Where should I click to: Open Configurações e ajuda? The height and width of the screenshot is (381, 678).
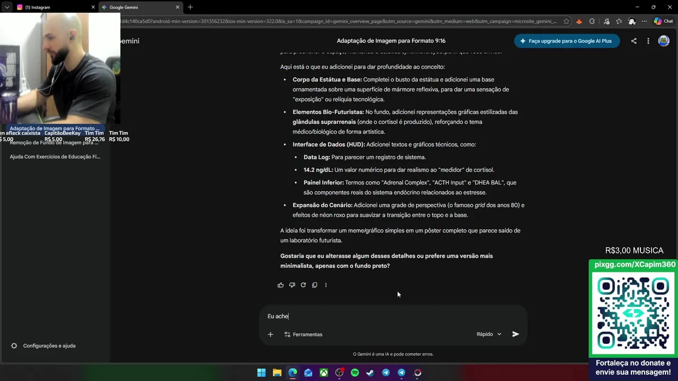[x=43, y=346]
